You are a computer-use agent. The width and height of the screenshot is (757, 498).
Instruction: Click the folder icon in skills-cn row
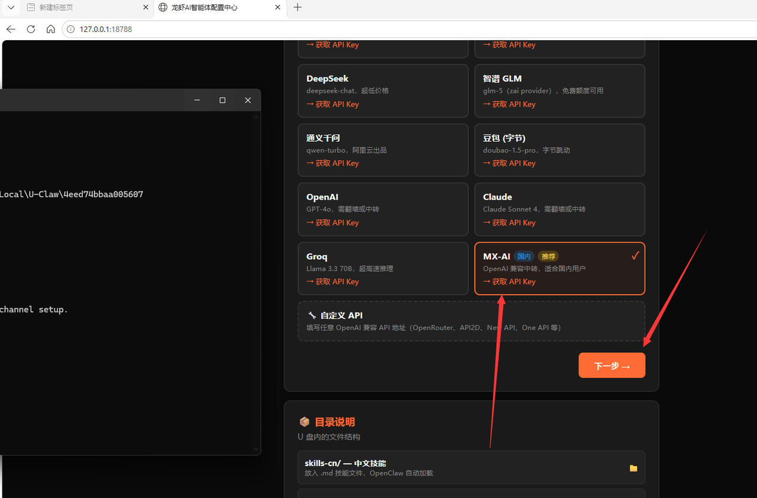633,468
